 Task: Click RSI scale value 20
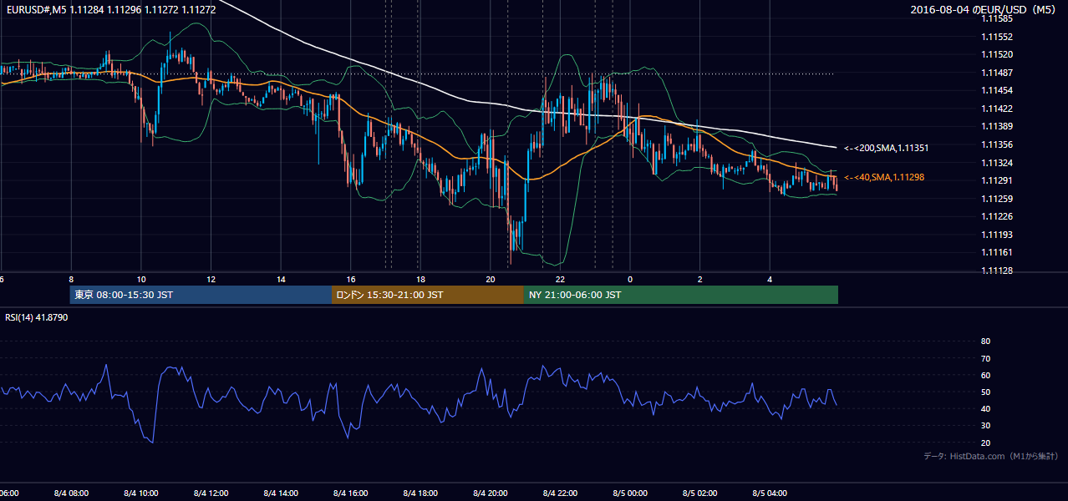(985, 443)
